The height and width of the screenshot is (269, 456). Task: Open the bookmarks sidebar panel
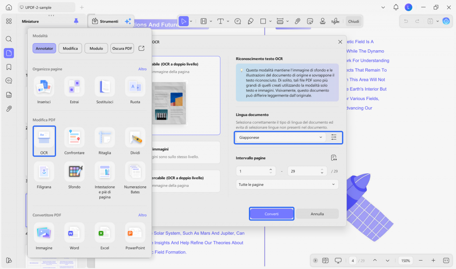(x=9, y=67)
